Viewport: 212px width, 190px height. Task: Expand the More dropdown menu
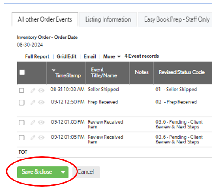click(x=112, y=56)
